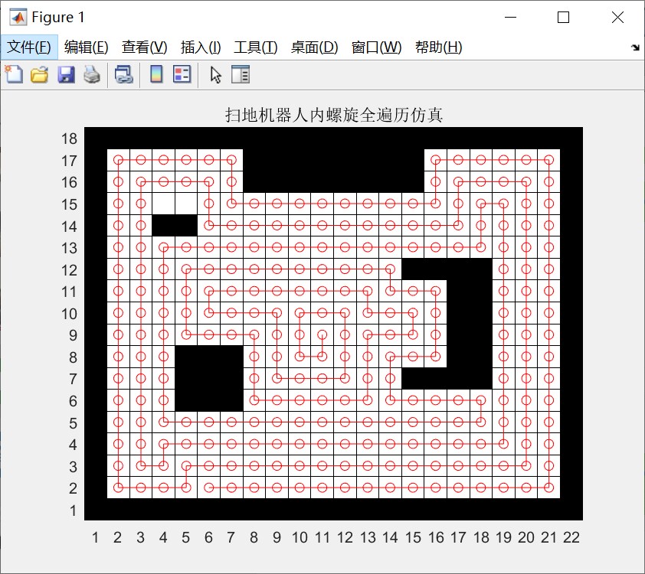Click the MATLAB icon in the title bar
Image resolution: width=645 pixels, height=574 pixels.
17,16
